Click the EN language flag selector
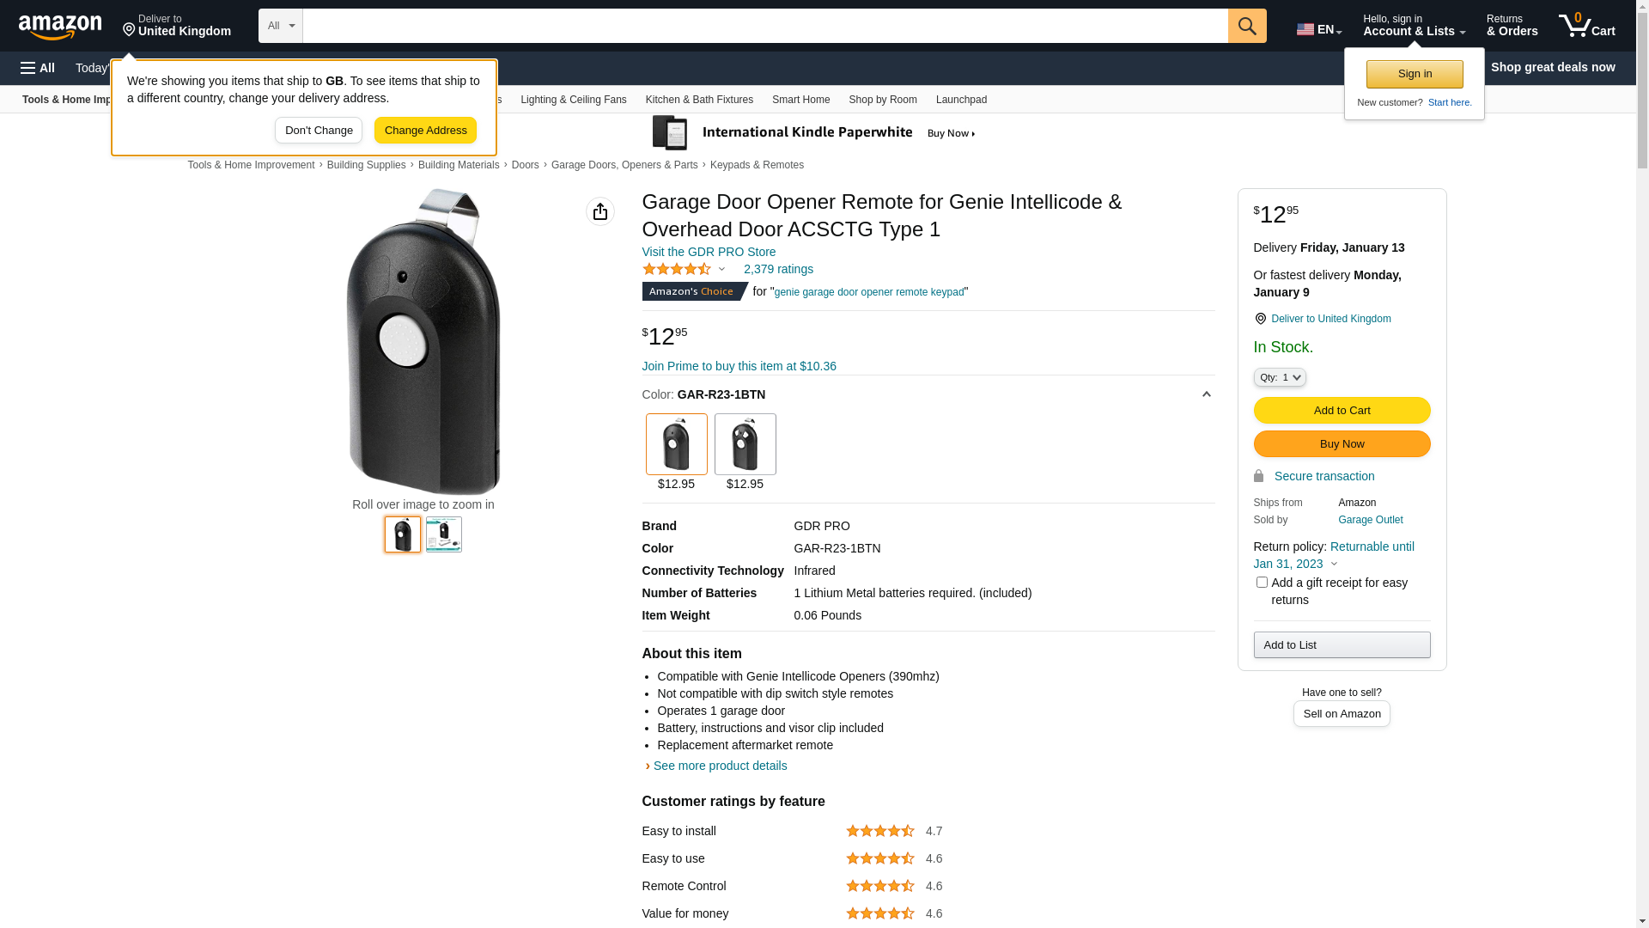This screenshot has height=928, width=1649. (x=1318, y=29)
